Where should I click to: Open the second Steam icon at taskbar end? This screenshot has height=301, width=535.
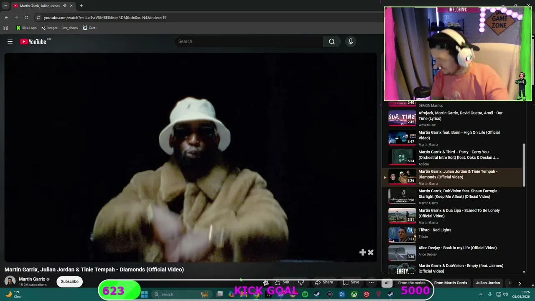(391, 294)
